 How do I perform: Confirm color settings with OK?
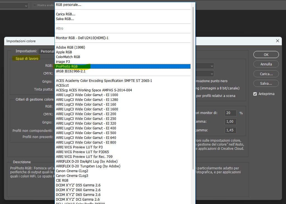click(x=266, y=54)
